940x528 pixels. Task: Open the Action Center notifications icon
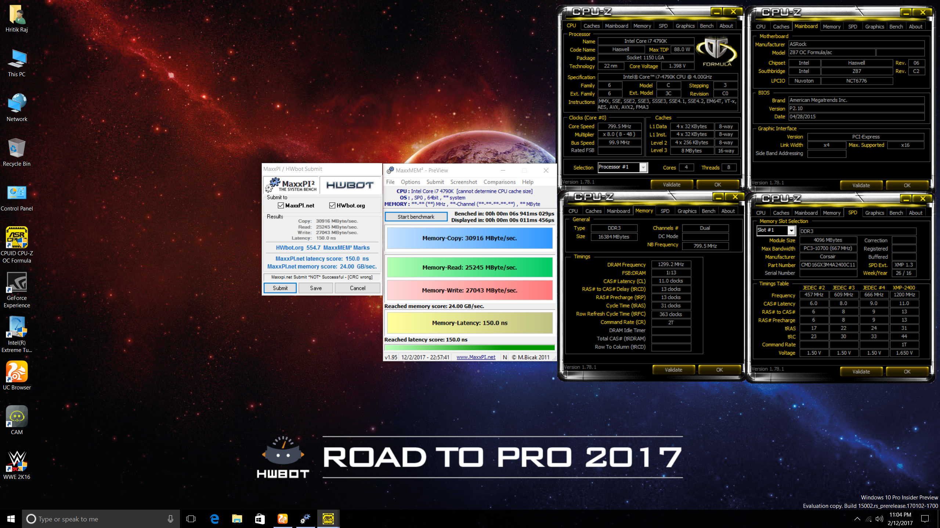click(925, 519)
